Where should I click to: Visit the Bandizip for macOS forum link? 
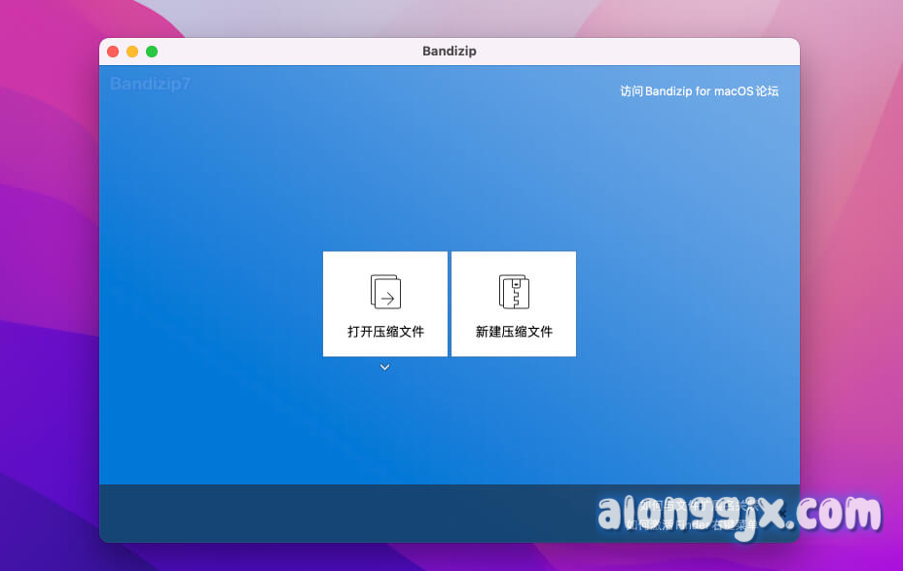(699, 91)
